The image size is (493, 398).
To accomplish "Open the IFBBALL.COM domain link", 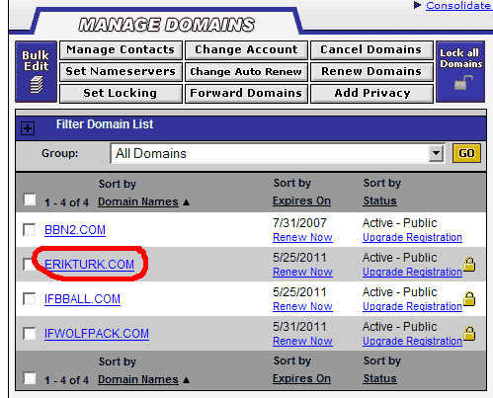I will pos(82,299).
